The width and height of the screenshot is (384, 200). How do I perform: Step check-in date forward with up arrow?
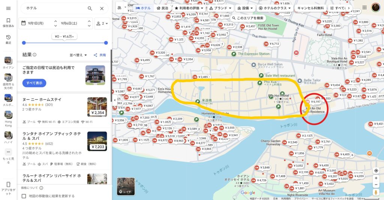click(55, 21)
